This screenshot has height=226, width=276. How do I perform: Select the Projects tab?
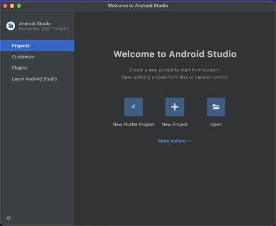point(37,46)
